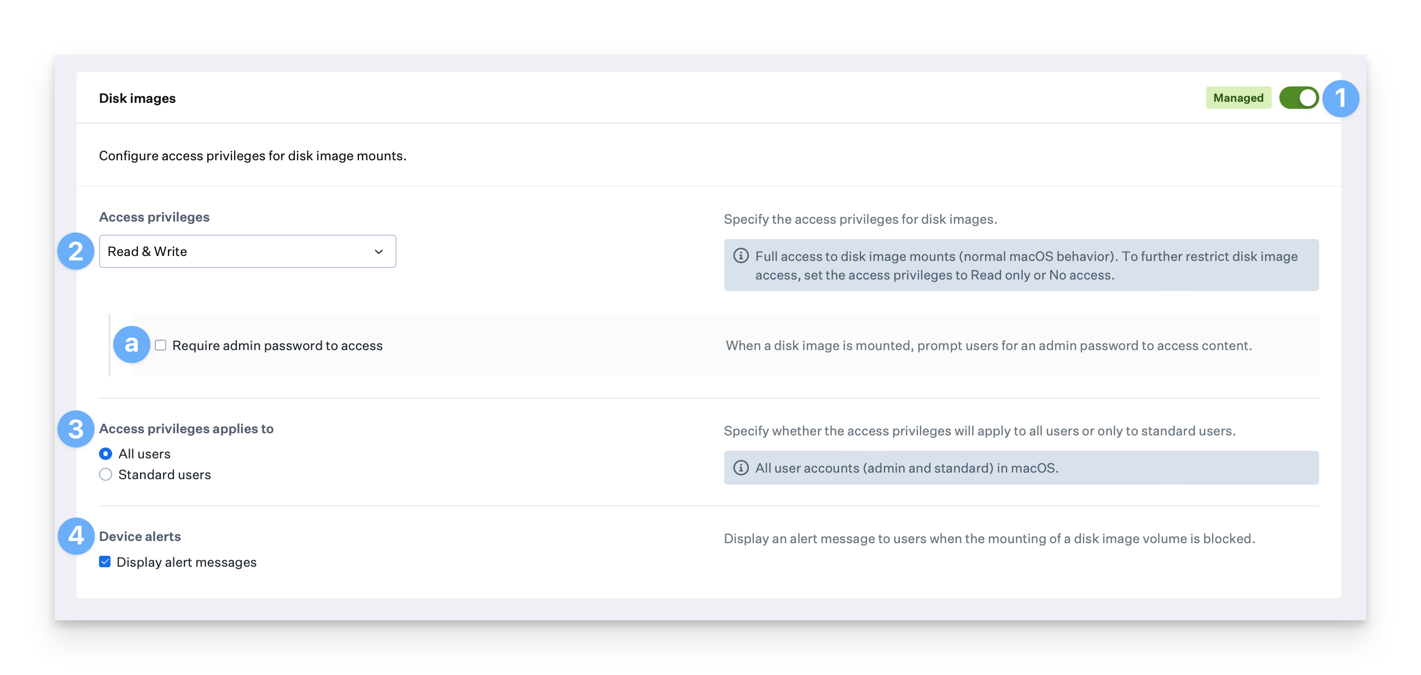Turn off the Disk images managed toggle
Screen dimensions: 1421x675
1298,98
